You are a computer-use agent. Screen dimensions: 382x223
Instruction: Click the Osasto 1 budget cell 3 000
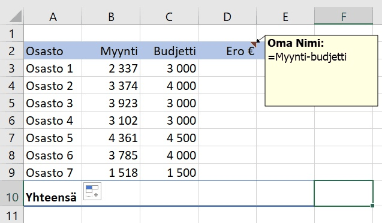point(169,68)
